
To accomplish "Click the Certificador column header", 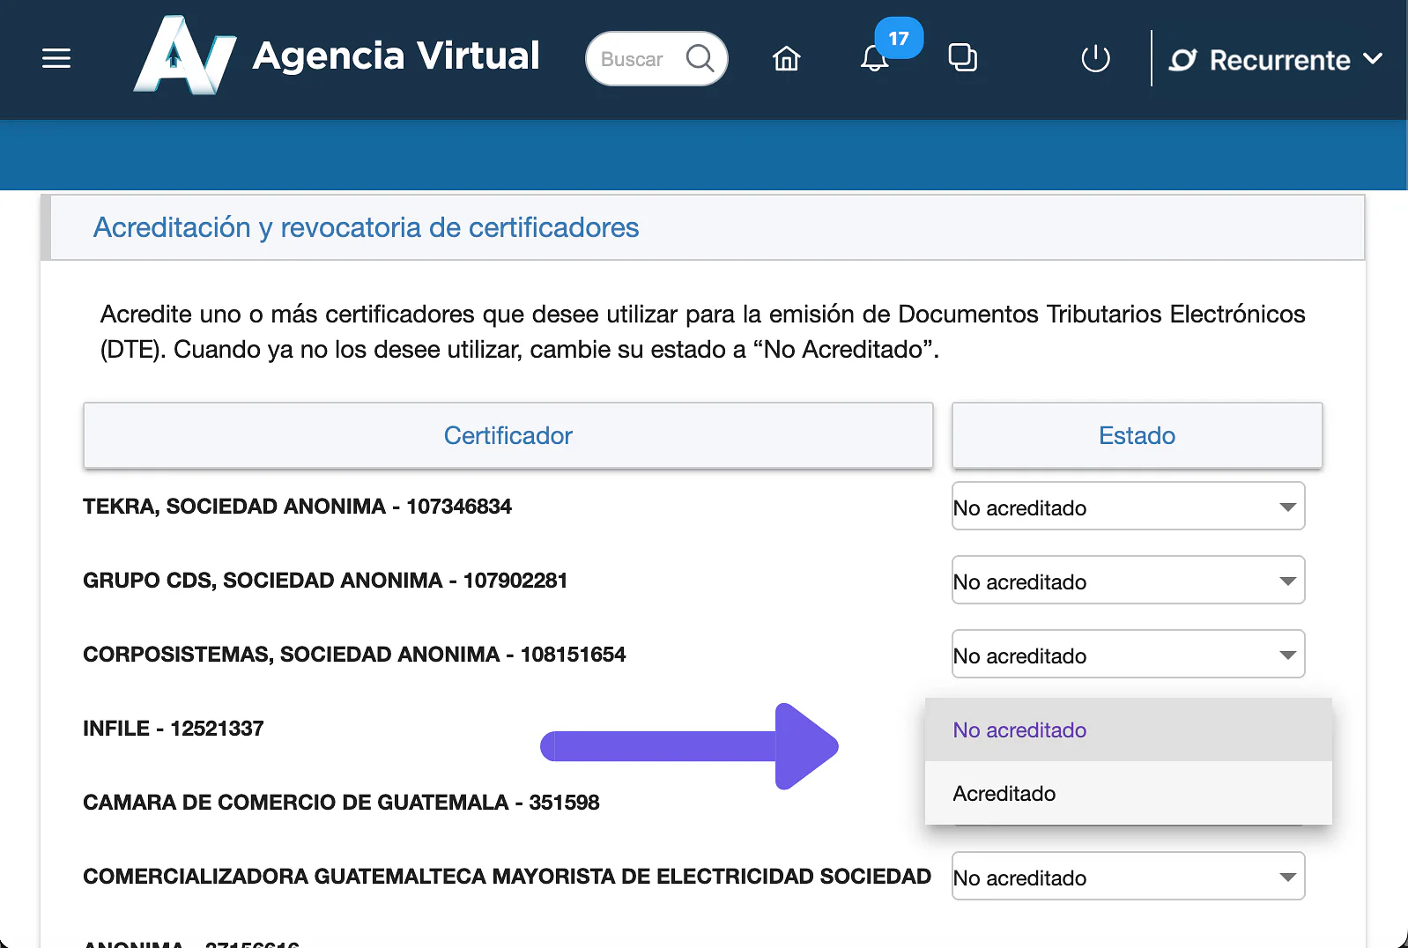I will pos(508,435).
